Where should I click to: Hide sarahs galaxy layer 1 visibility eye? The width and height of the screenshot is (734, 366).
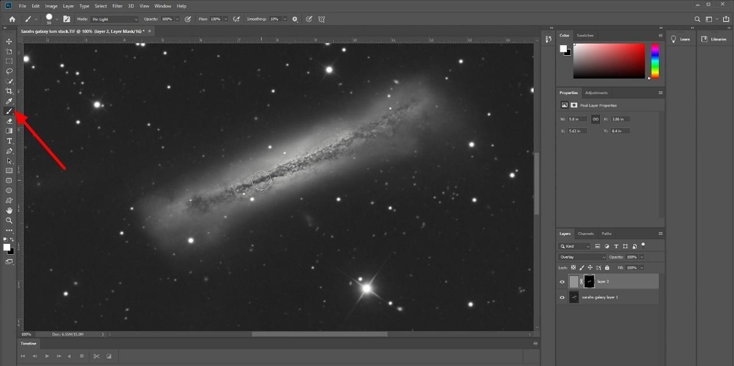(562, 297)
